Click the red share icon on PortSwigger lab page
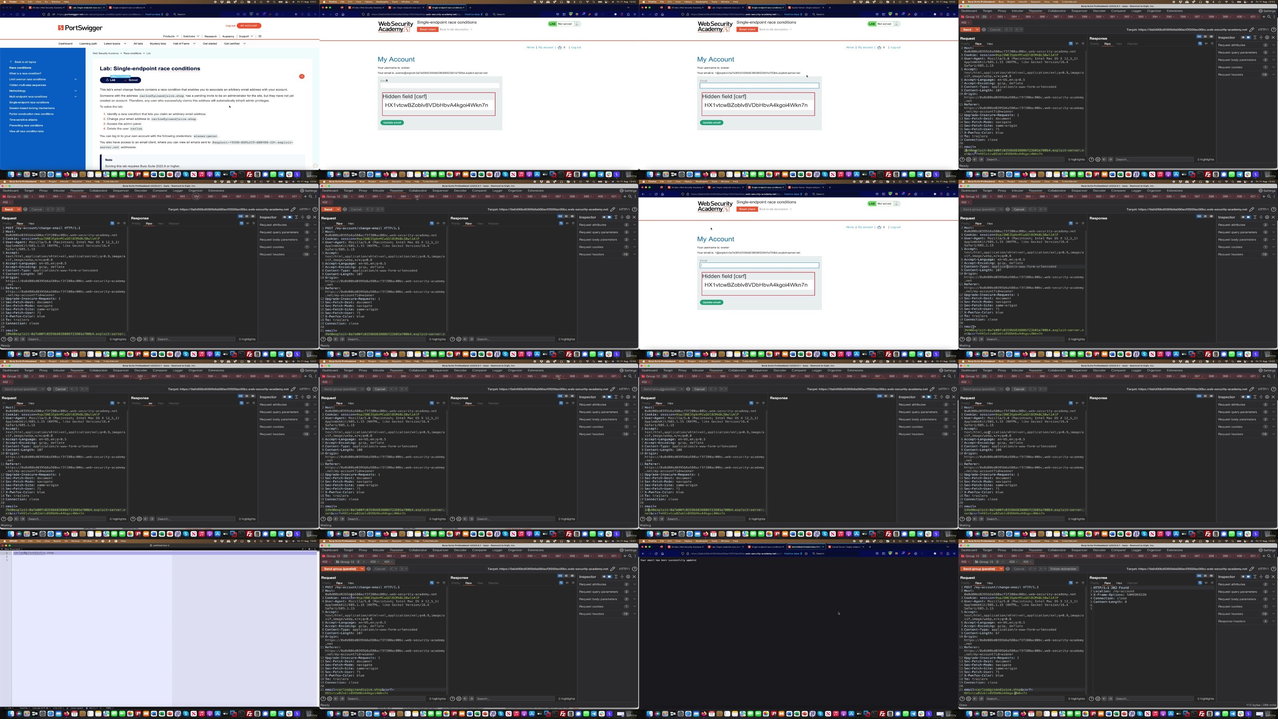 (302, 76)
